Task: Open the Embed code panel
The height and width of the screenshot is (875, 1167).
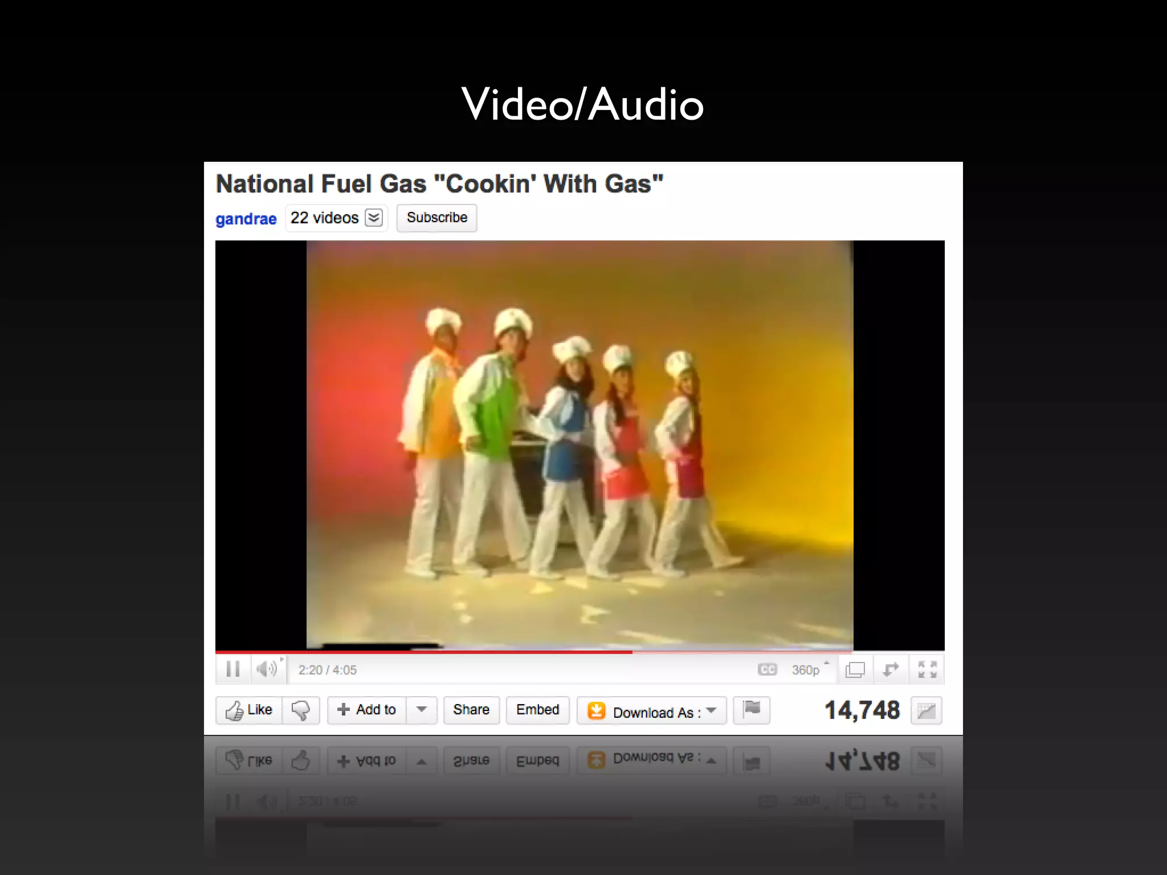Action: [x=538, y=710]
